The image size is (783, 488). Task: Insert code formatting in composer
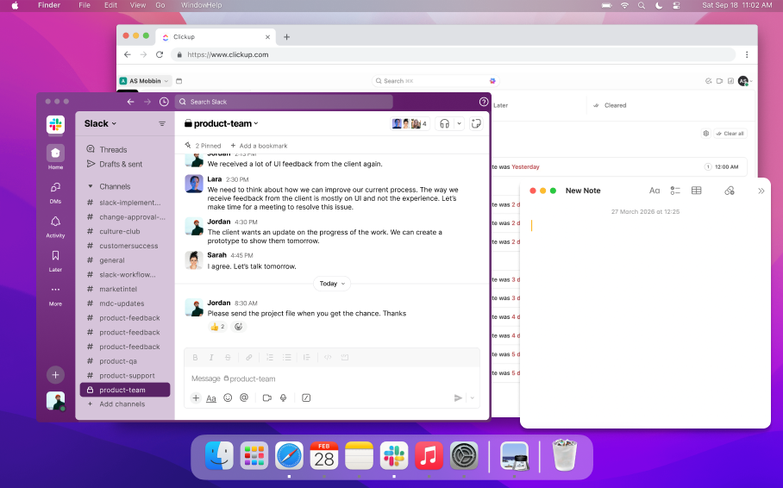tap(328, 357)
